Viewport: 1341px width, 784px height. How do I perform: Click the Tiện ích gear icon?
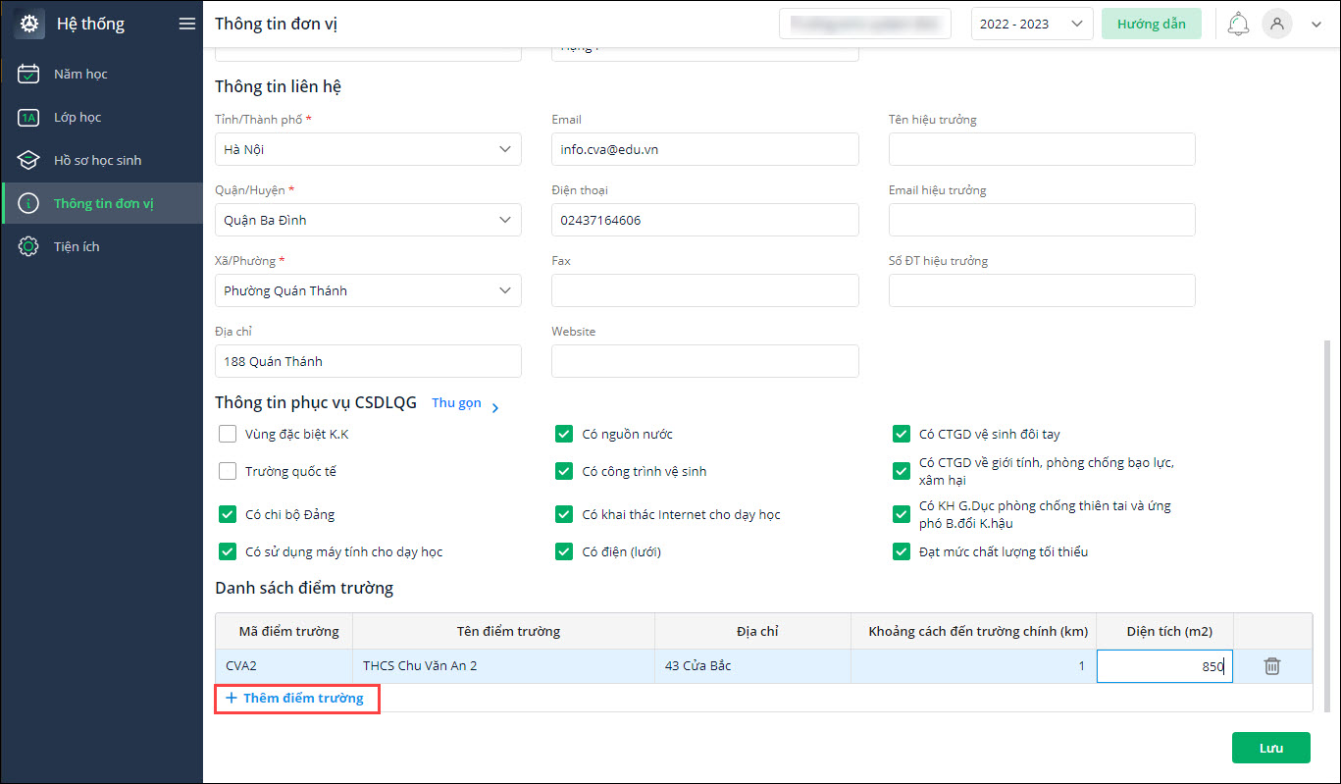click(x=28, y=247)
